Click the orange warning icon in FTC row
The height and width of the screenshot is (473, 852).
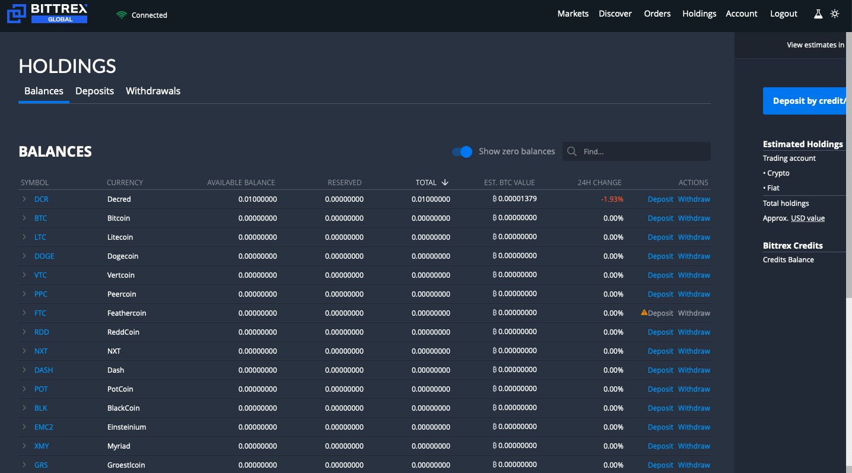click(644, 312)
